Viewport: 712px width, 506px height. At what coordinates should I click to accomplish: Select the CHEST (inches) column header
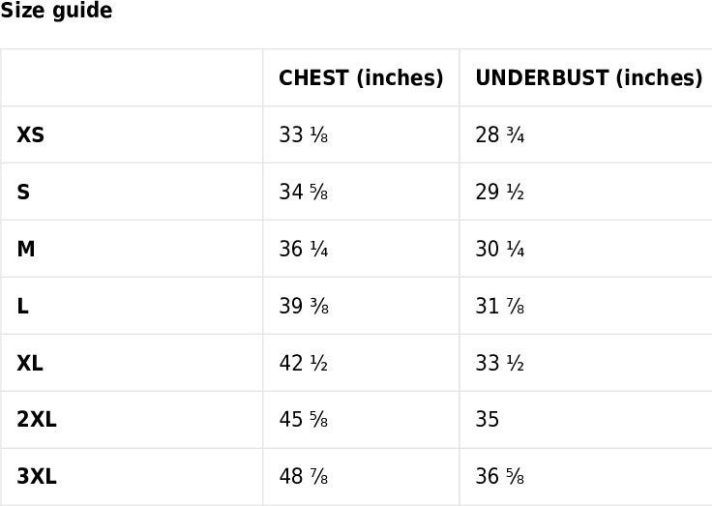[361, 78]
